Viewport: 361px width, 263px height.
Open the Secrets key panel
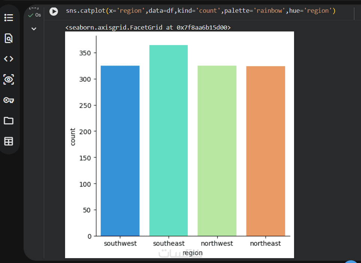pos(8,100)
